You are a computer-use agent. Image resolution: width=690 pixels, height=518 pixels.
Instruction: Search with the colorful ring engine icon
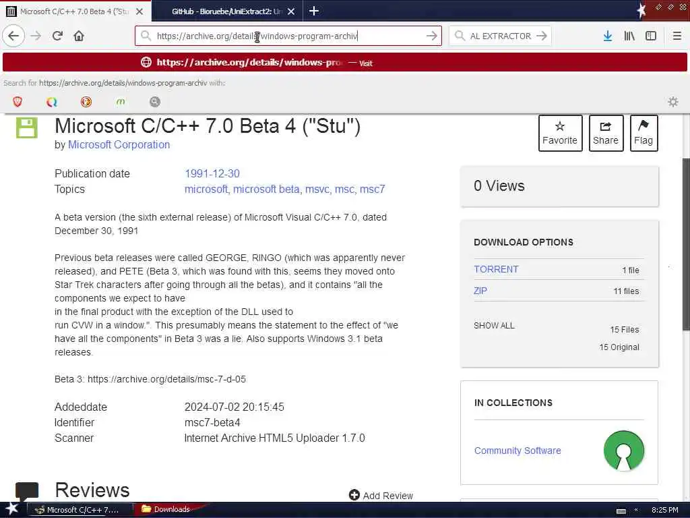click(x=52, y=102)
